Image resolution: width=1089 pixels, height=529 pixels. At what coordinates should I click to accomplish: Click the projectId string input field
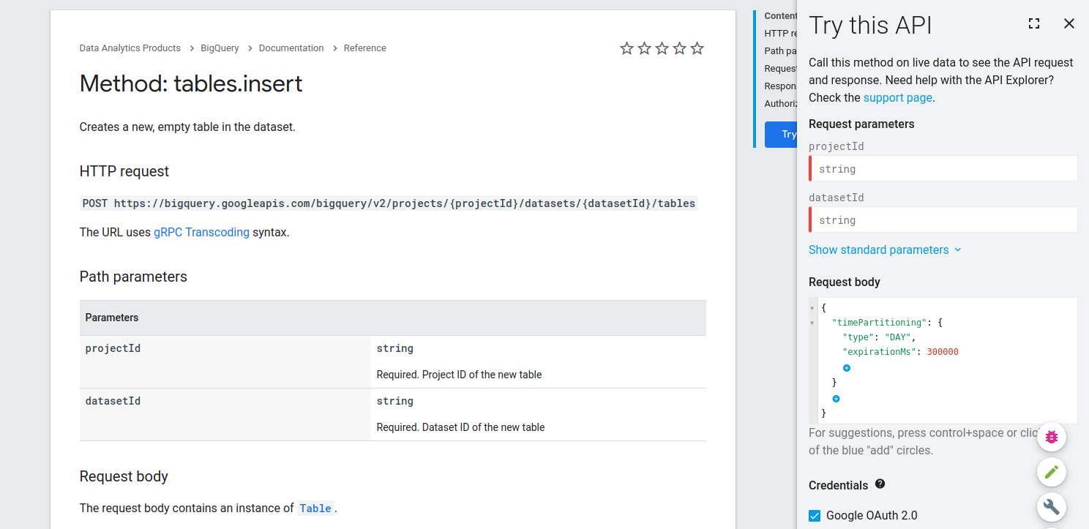pos(943,169)
